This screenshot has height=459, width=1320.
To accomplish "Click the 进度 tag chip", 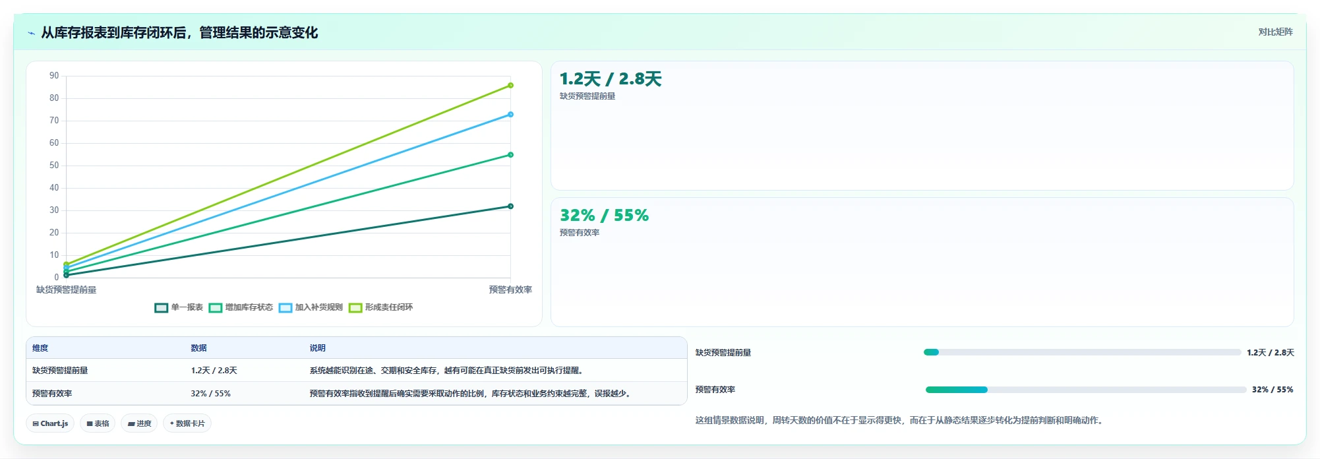I will click(139, 423).
